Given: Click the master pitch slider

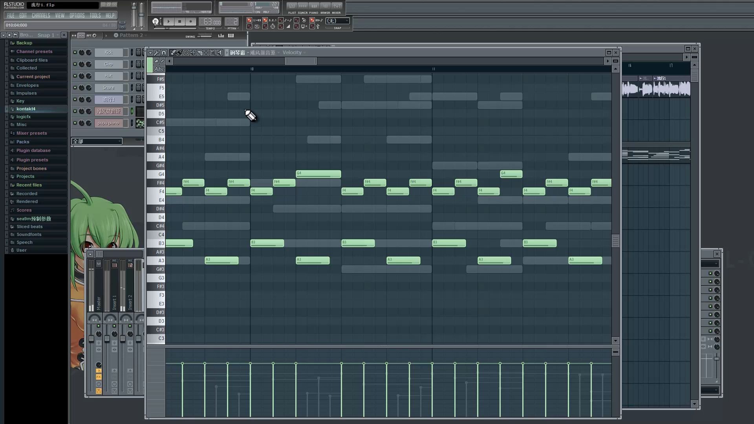Looking at the screenshot, I should [141, 15].
